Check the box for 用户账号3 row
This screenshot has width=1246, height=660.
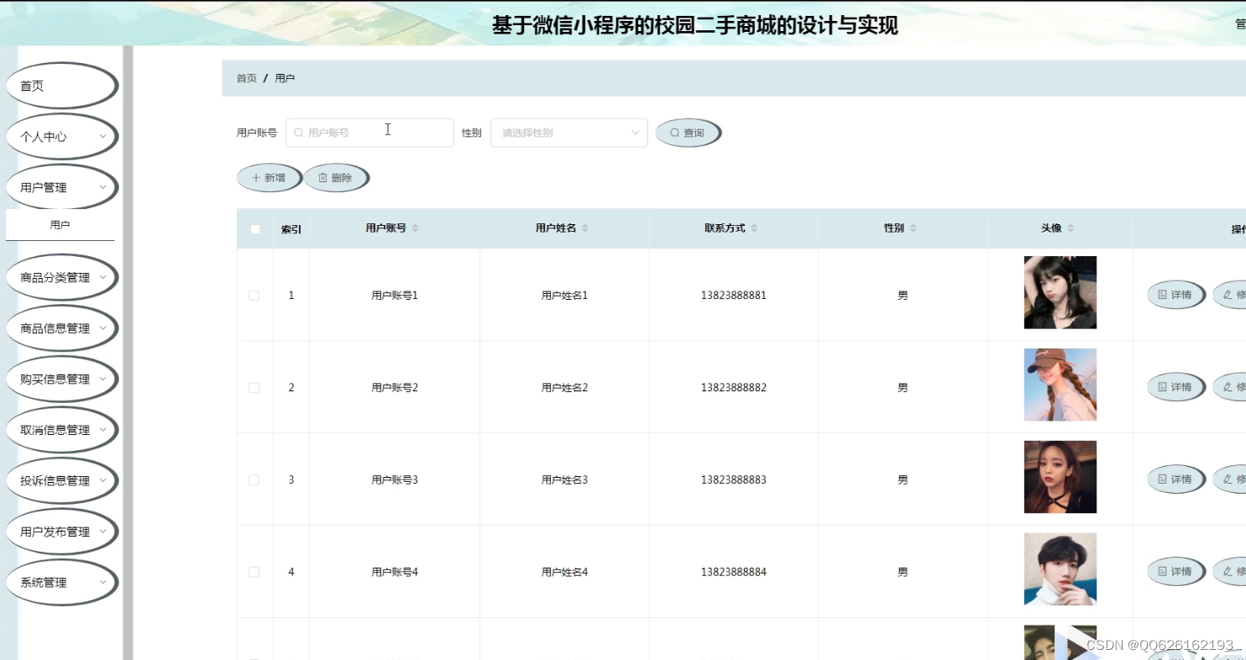pos(254,480)
